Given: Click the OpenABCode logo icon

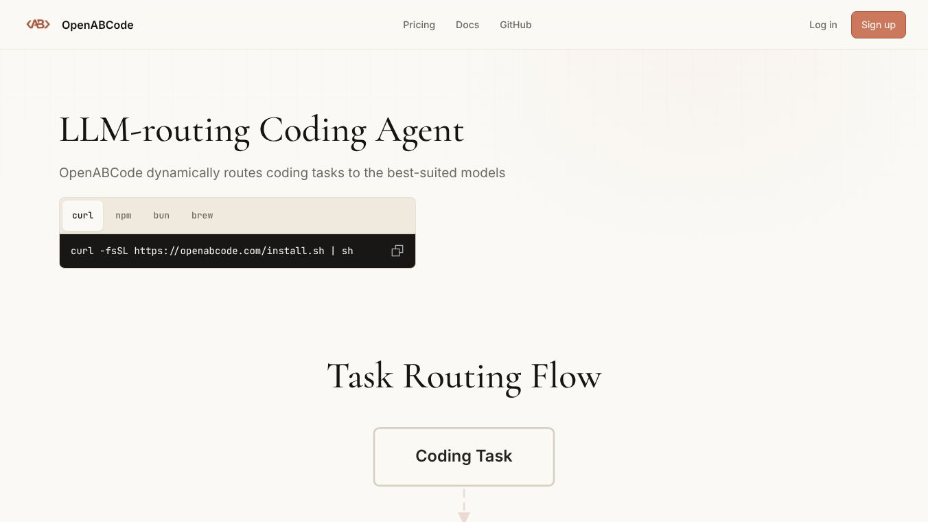Looking at the screenshot, I should [38, 25].
